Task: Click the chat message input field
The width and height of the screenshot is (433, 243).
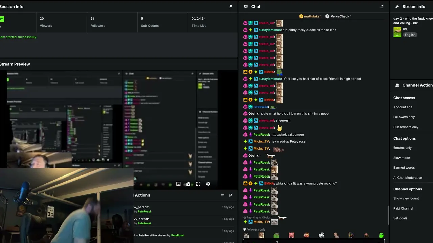Action: pos(314,242)
